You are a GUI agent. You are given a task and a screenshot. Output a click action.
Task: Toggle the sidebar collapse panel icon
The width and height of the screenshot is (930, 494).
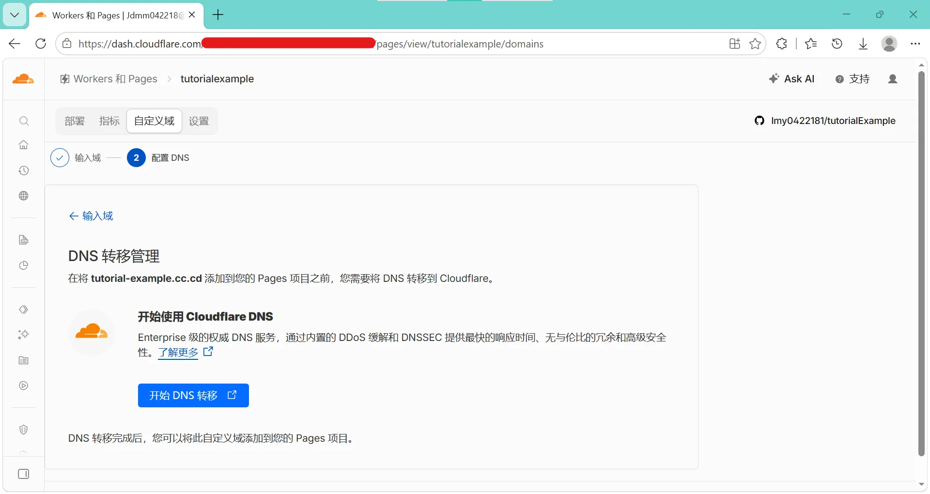click(x=24, y=474)
